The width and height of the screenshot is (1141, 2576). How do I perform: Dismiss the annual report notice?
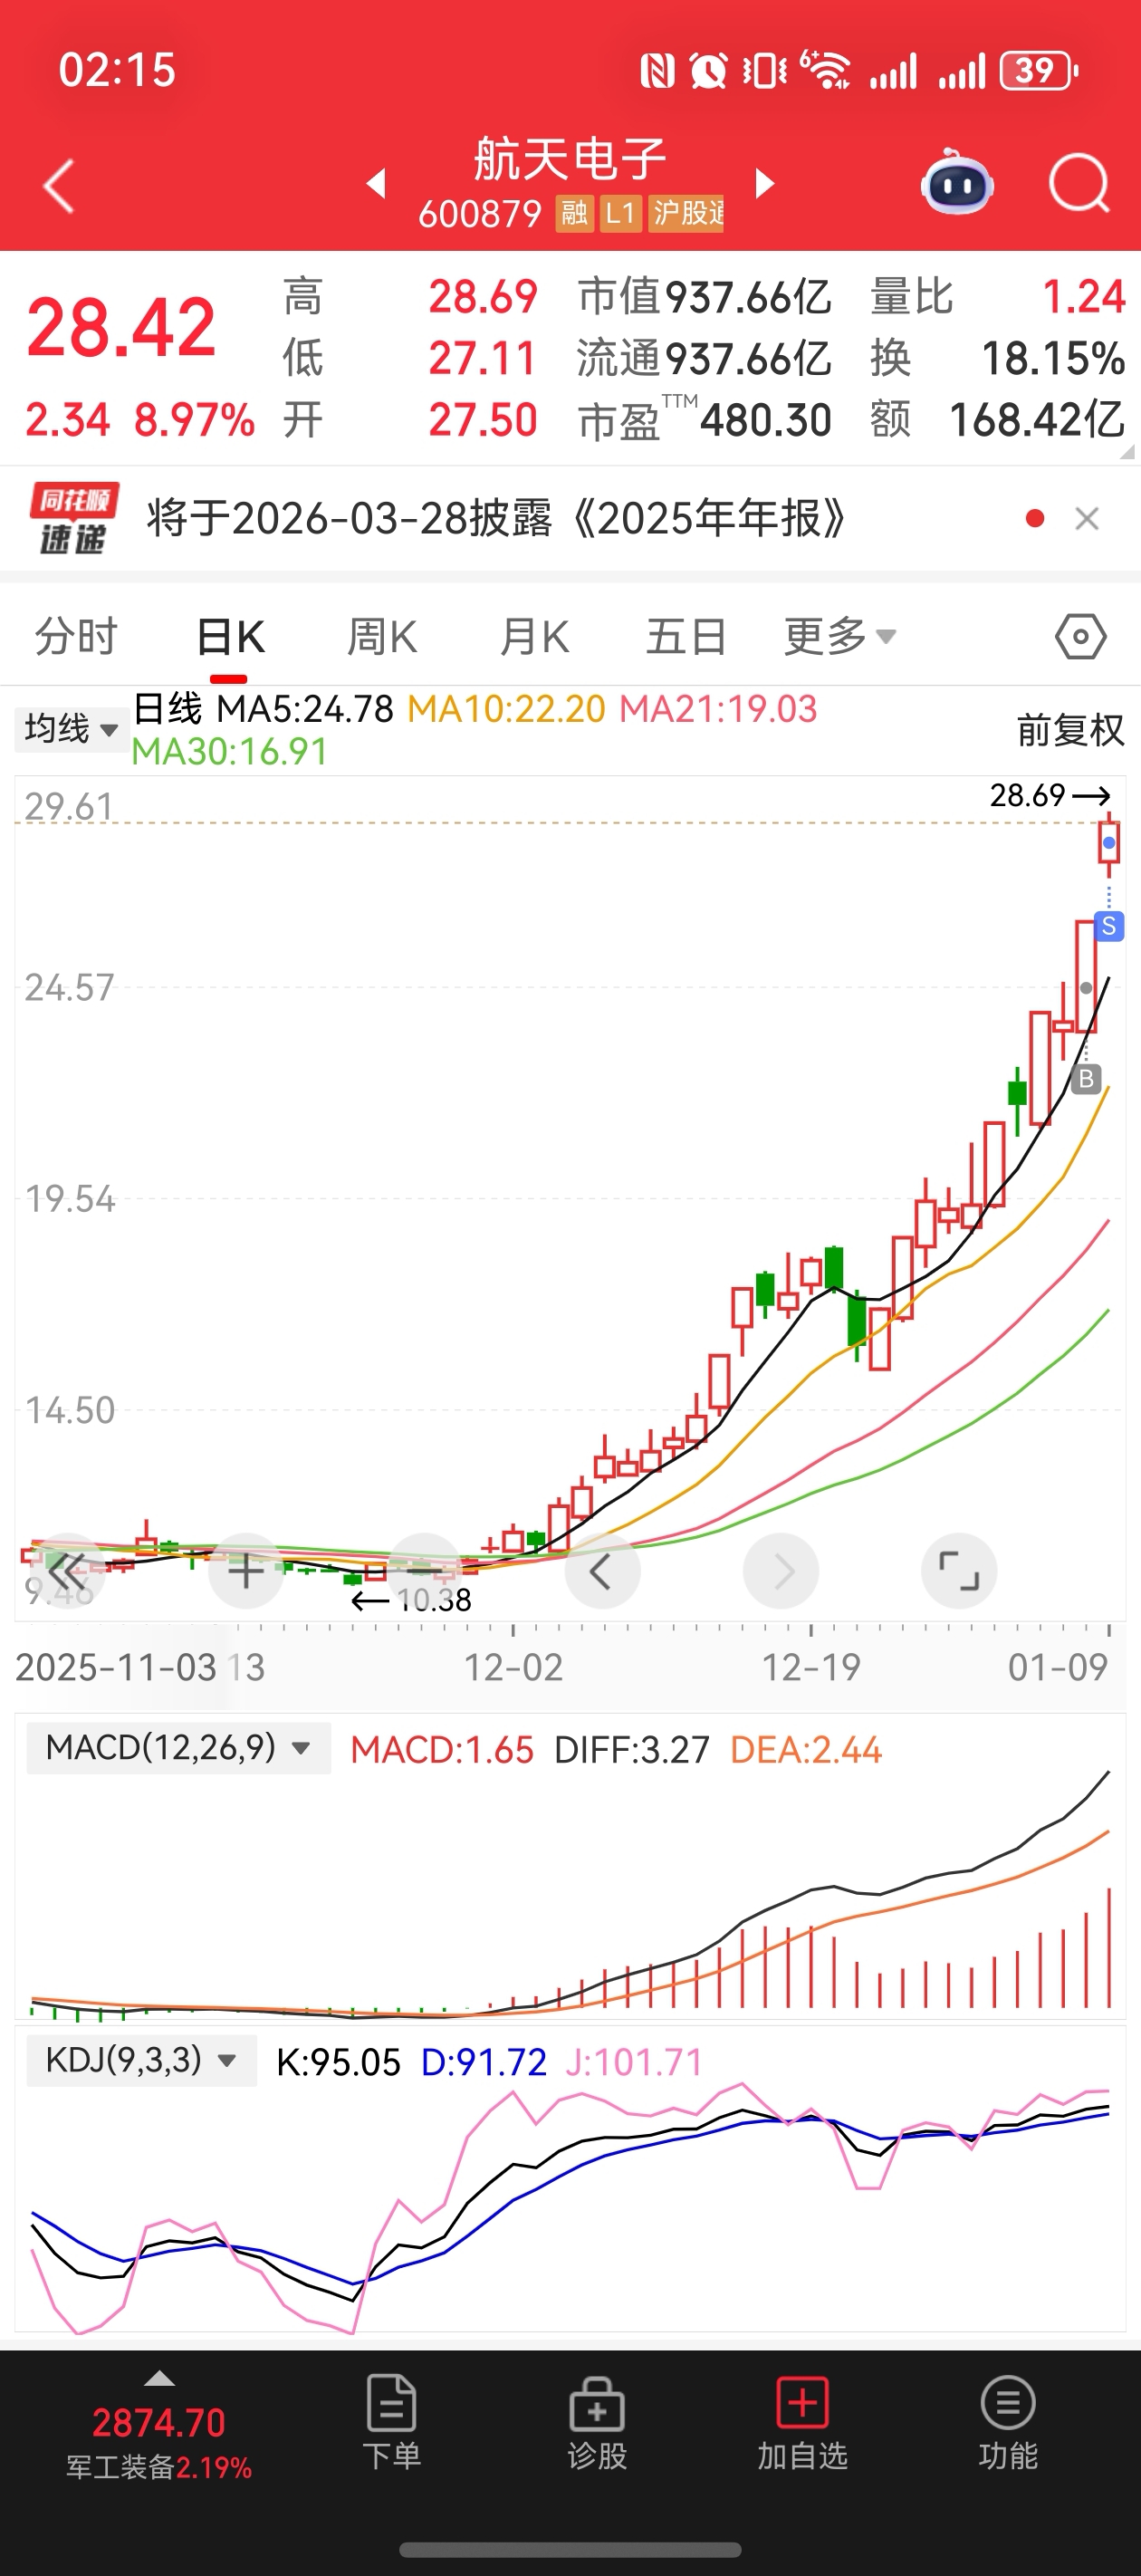point(1087,518)
